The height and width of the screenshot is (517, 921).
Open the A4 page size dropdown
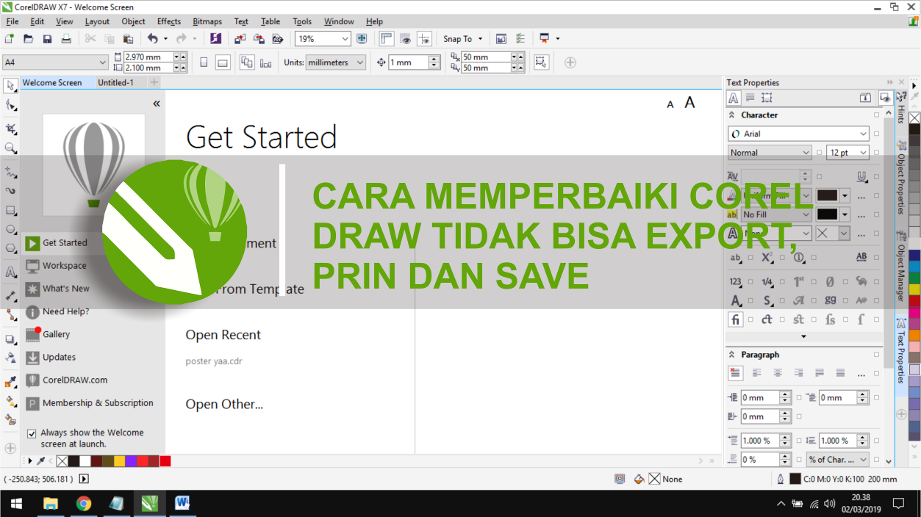coord(102,62)
